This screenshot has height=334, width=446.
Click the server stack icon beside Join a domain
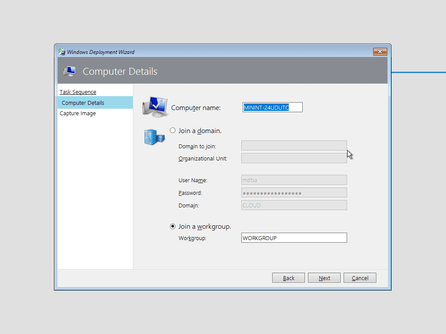click(x=155, y=136)
